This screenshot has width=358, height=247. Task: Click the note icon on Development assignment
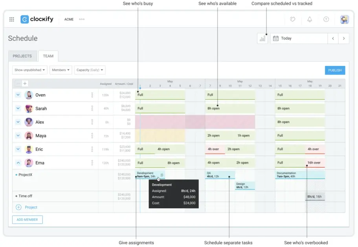point(162,175)
